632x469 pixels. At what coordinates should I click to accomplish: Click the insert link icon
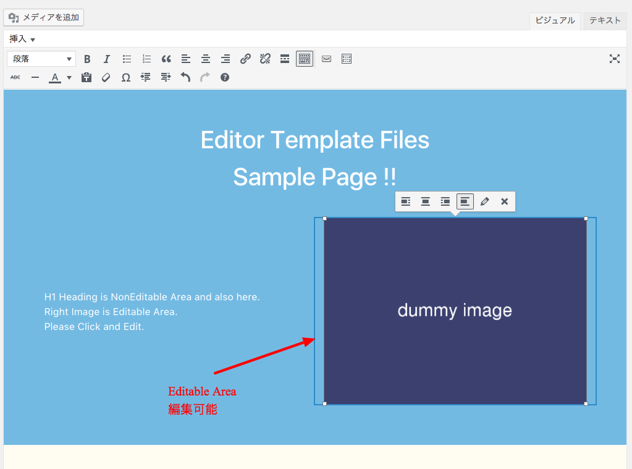(x=245, y=59)
